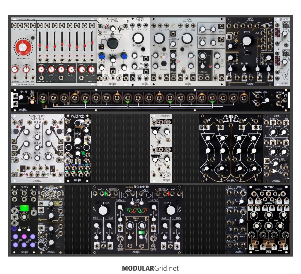Click the CH1 purple button on Tempi
This screenshot has width=301, height=274.
tap(16, 236)
